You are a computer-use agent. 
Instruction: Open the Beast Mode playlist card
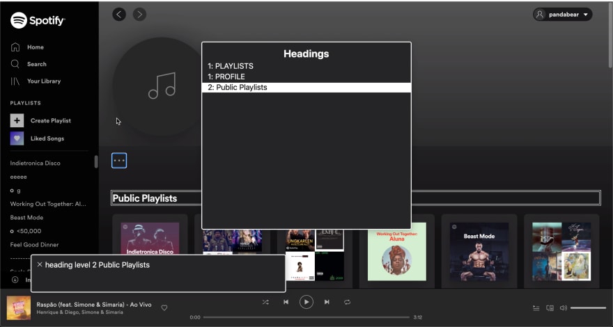point(479,252)
